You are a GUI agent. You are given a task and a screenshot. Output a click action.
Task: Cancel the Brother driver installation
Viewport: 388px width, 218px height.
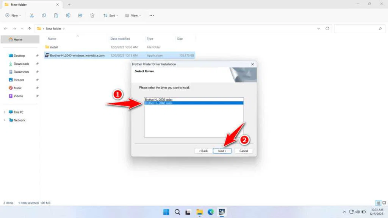coord(243,151)
